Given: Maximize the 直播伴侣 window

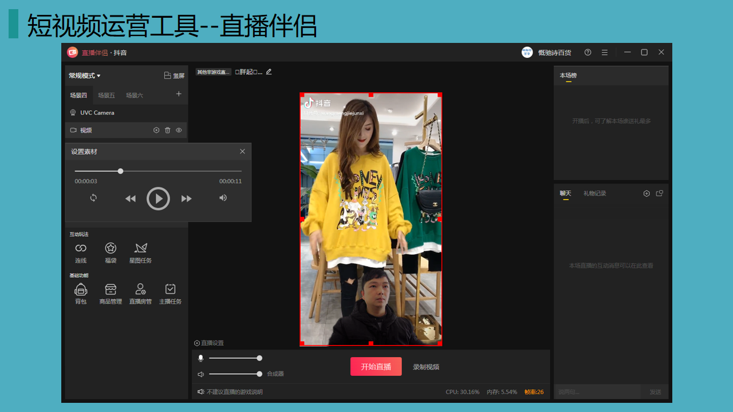Looking at the screenshot, I should (644, 52).
